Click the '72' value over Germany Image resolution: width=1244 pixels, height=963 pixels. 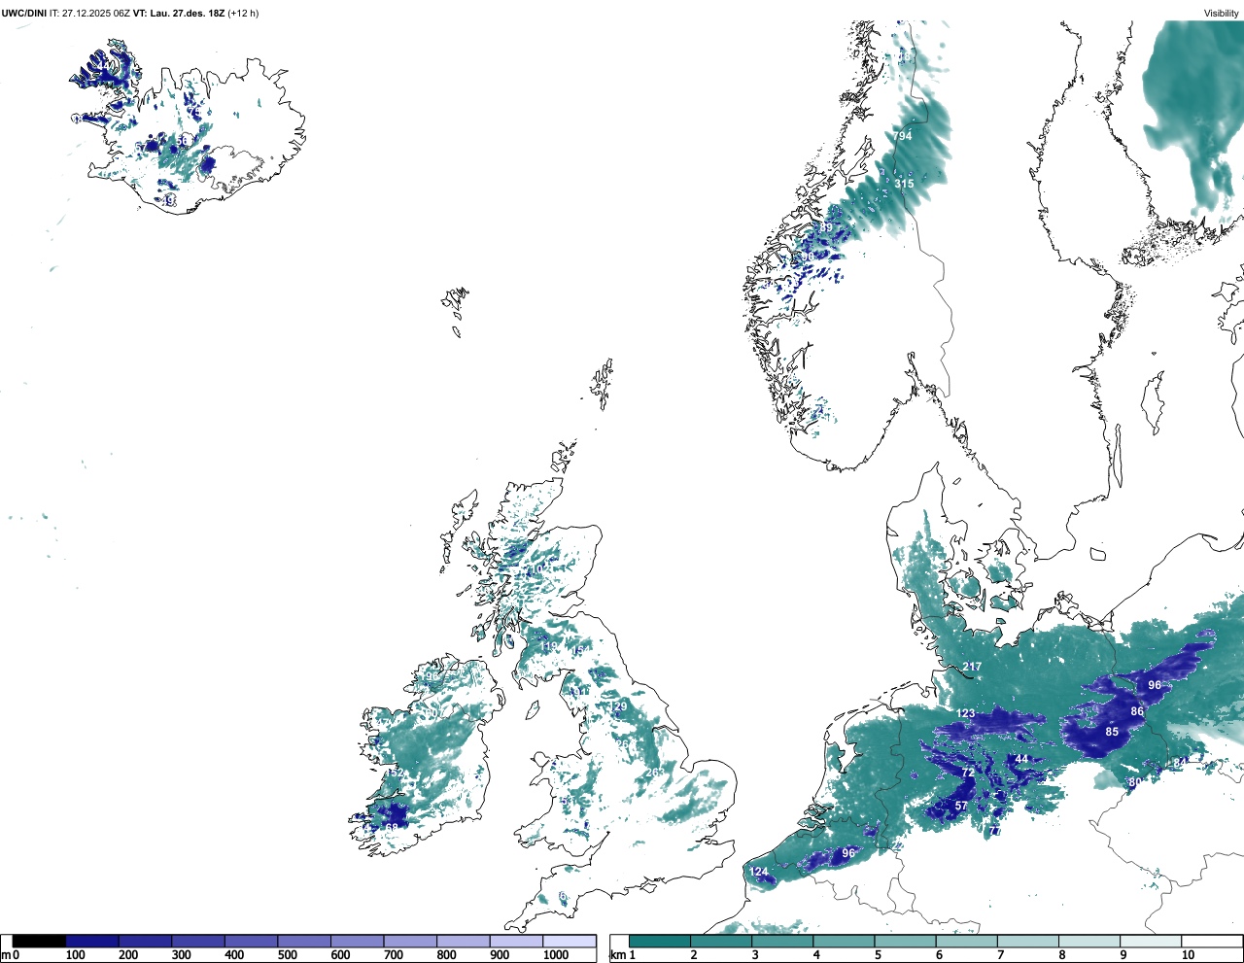coord(968,774)
